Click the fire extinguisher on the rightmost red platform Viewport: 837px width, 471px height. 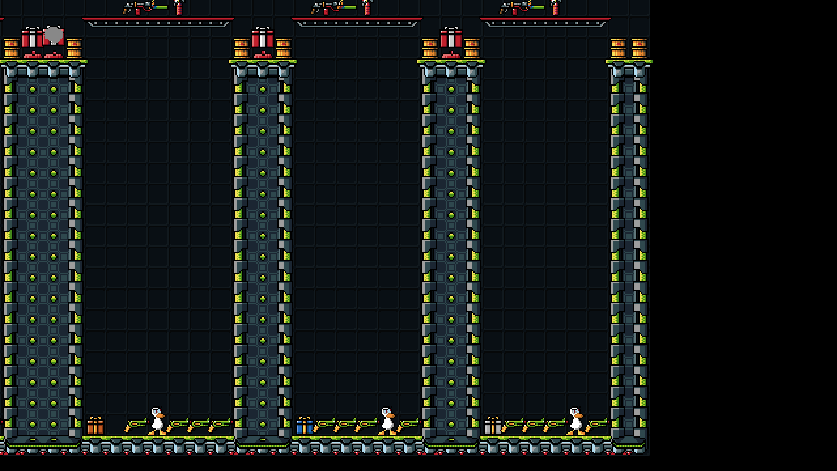click(555, 8)
